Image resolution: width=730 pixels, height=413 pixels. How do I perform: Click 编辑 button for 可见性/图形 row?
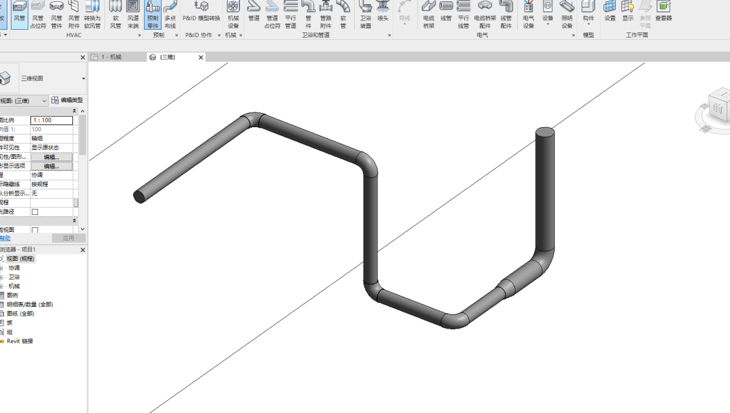(x=51, y=157)
